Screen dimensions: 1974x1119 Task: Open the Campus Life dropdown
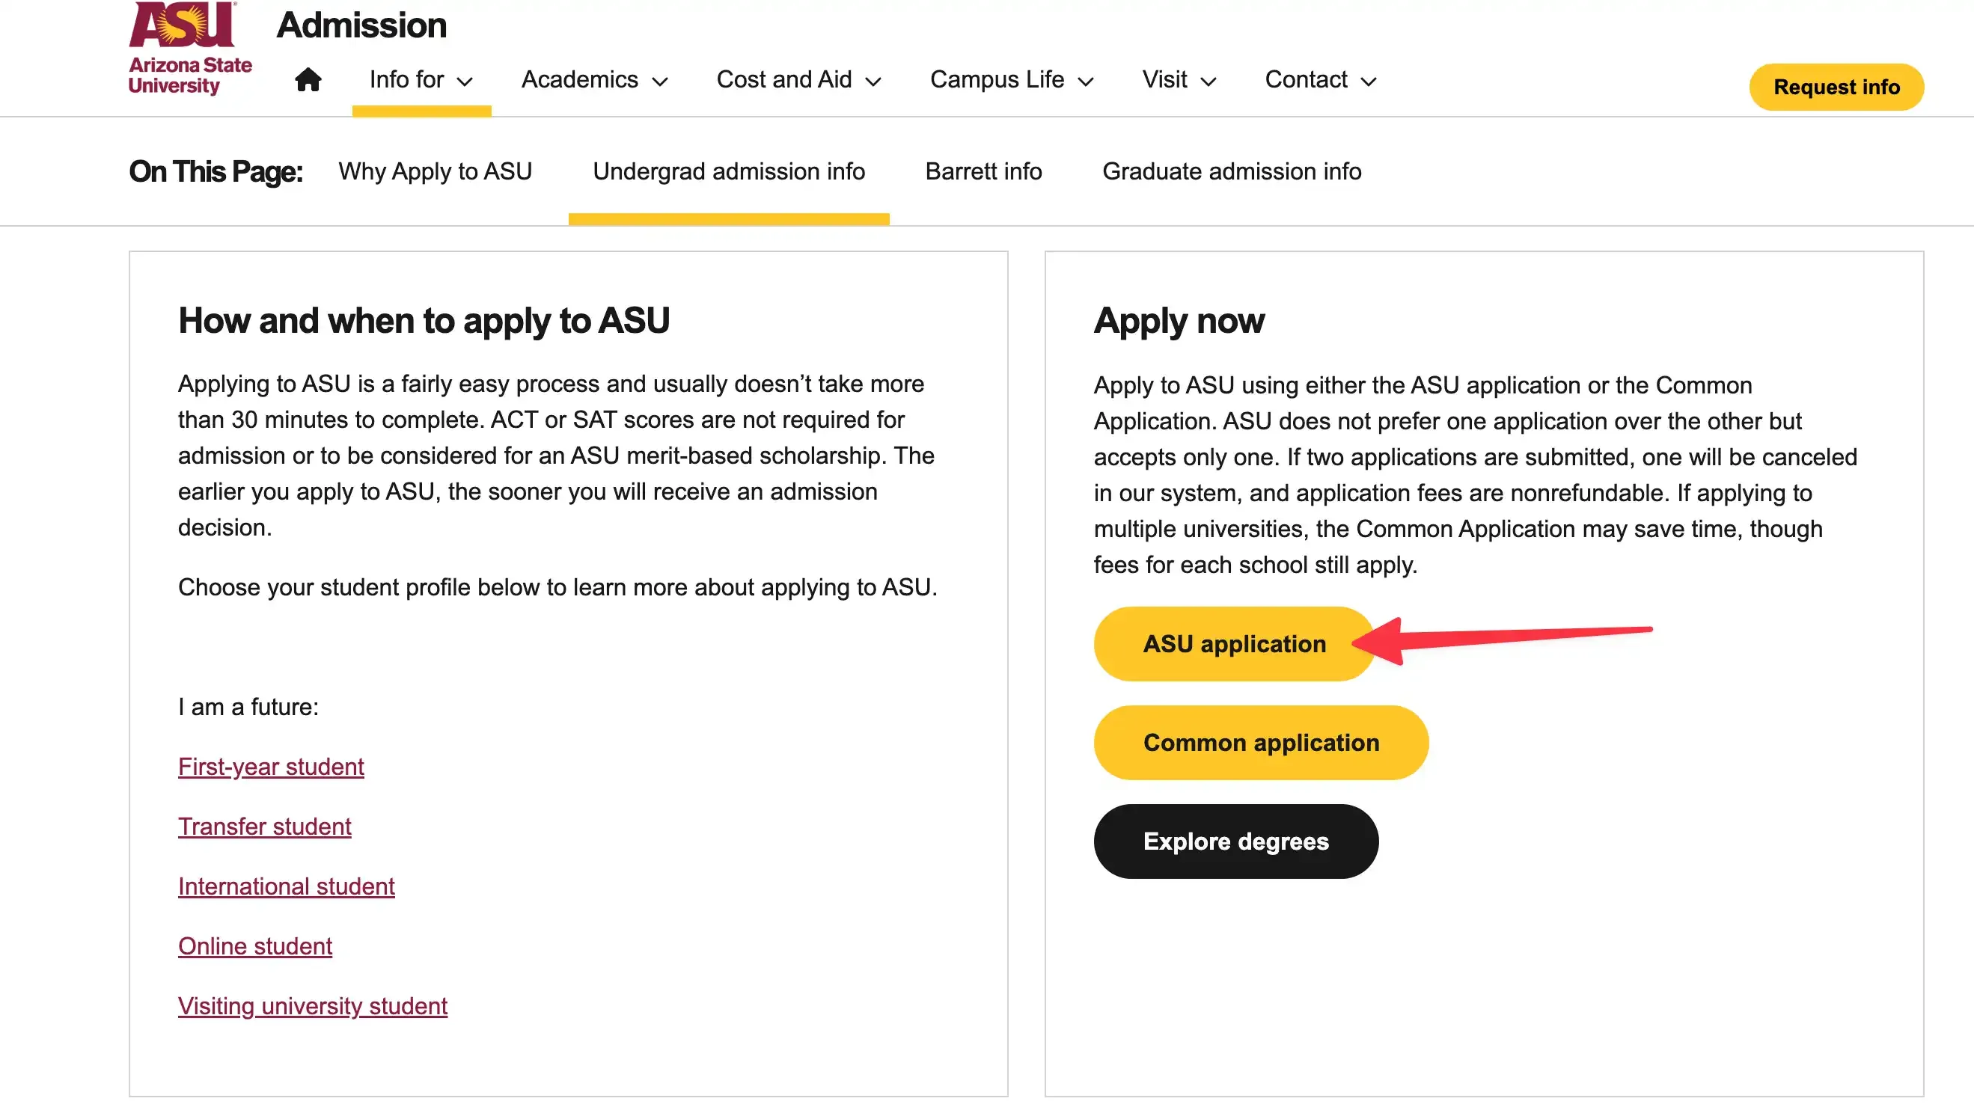click(x=1011, y=80)
